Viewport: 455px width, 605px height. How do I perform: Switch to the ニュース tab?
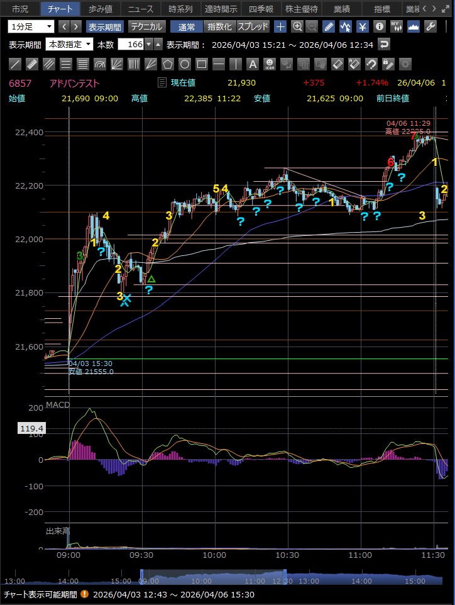click(140, 9)
